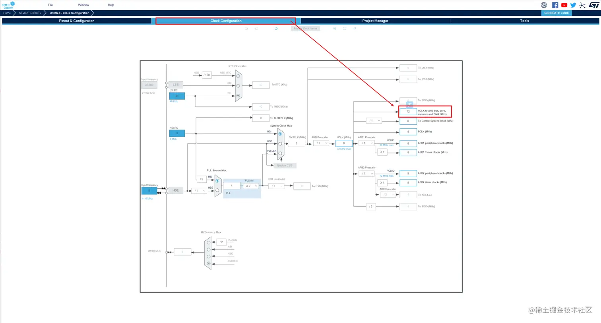Viewport: 601px width, 323px height.
Task: Click the STM32CubeMX logo icon
Action: (x=8, y=5)
